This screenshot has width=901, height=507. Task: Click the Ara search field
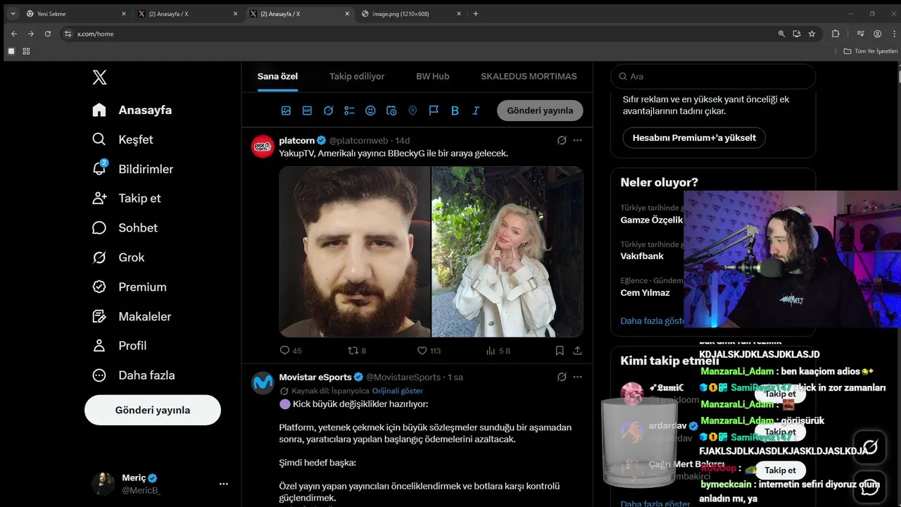(713, 76)
